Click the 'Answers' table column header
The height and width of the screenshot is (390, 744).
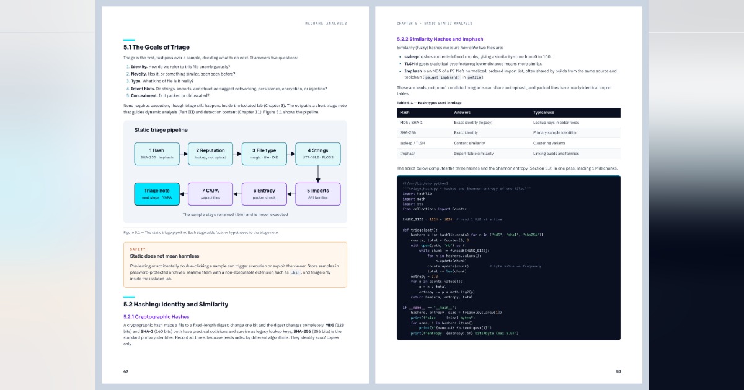click(463, 113)
